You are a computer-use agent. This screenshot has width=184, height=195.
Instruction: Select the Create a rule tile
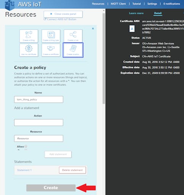(x=73, y=36)
